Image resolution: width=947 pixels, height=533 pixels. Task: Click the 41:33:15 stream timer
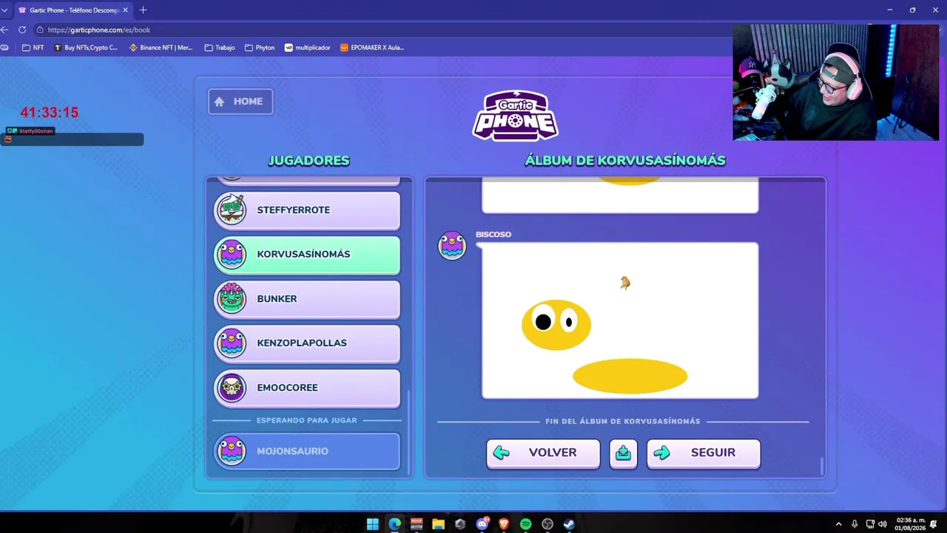click(50, 113)
